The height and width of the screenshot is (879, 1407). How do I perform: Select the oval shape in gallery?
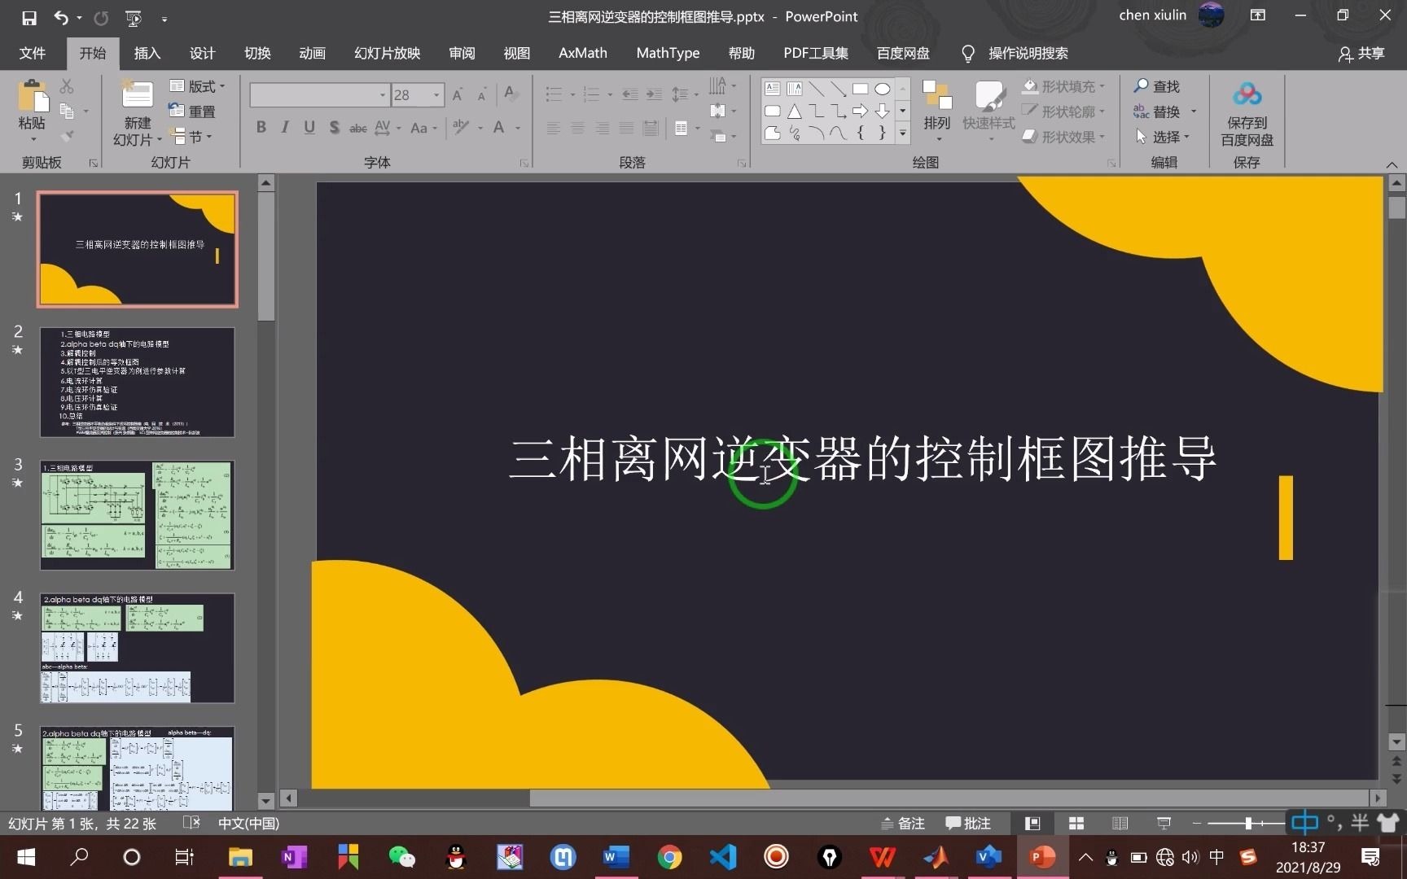point(882,89)
